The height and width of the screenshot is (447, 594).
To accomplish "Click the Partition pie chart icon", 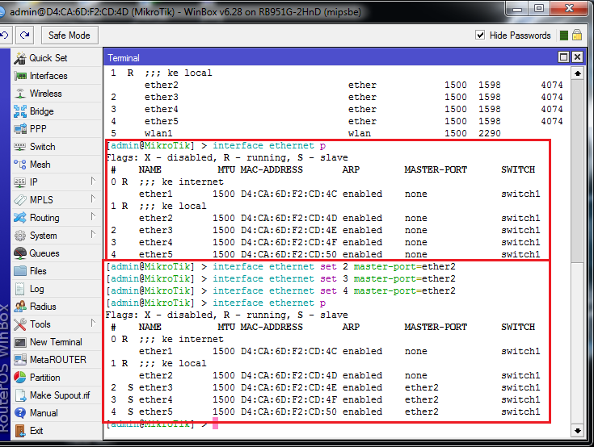I will (x=20, y=378).
